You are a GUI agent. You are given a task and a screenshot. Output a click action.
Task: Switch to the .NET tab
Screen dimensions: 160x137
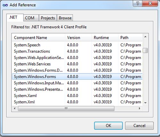15,17
